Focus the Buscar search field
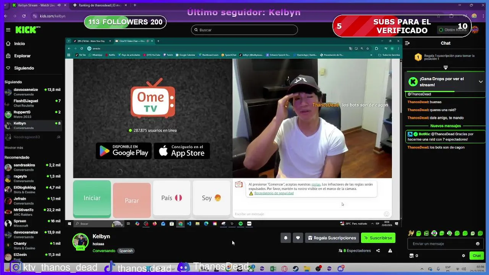489x275 pixels. tap(244, 30)
